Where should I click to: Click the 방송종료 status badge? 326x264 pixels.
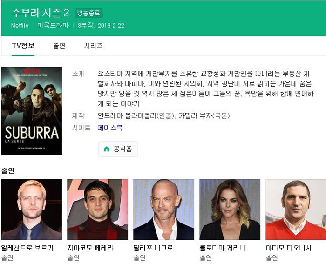pos(89,13)
